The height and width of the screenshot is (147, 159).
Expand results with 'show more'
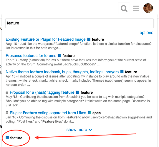79,130
